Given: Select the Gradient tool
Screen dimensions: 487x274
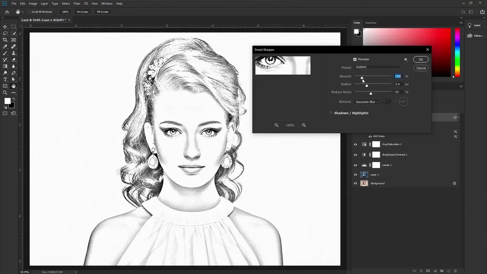Looking at the screenshot, I should (5, 66).
